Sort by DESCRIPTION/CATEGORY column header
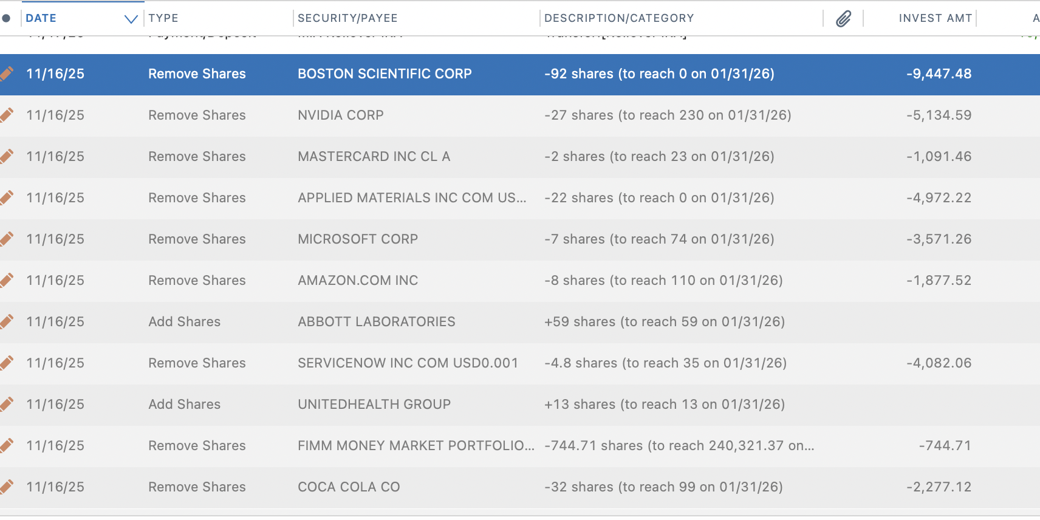The height and width of the screenshot is (520, 1040). (x=619, y=18)
